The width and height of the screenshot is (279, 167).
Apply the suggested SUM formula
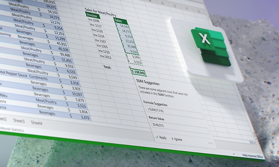point(161,137)
